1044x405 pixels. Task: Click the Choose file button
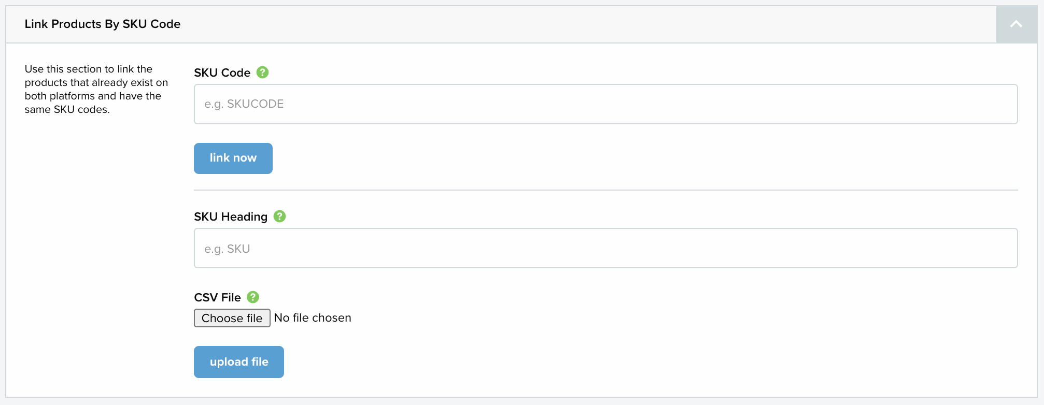232,318
